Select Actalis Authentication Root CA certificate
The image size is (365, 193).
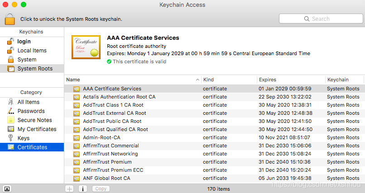pos(214,97)
